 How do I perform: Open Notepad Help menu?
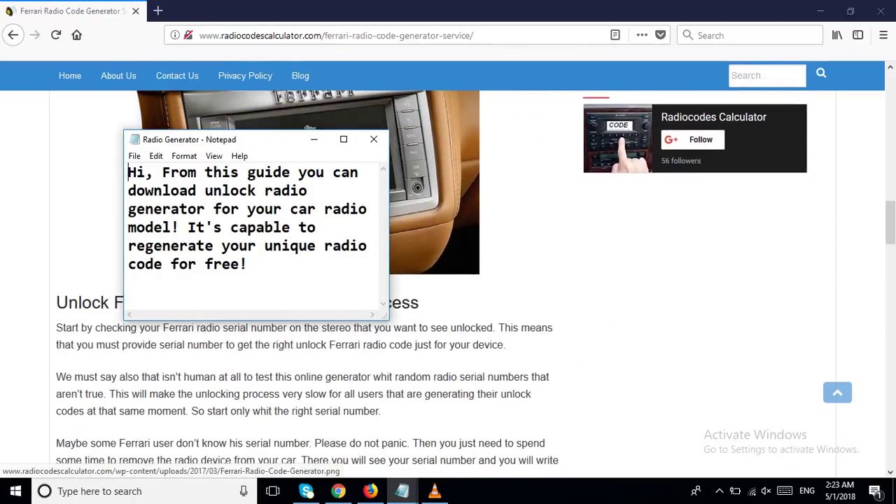tap(239, 156)
